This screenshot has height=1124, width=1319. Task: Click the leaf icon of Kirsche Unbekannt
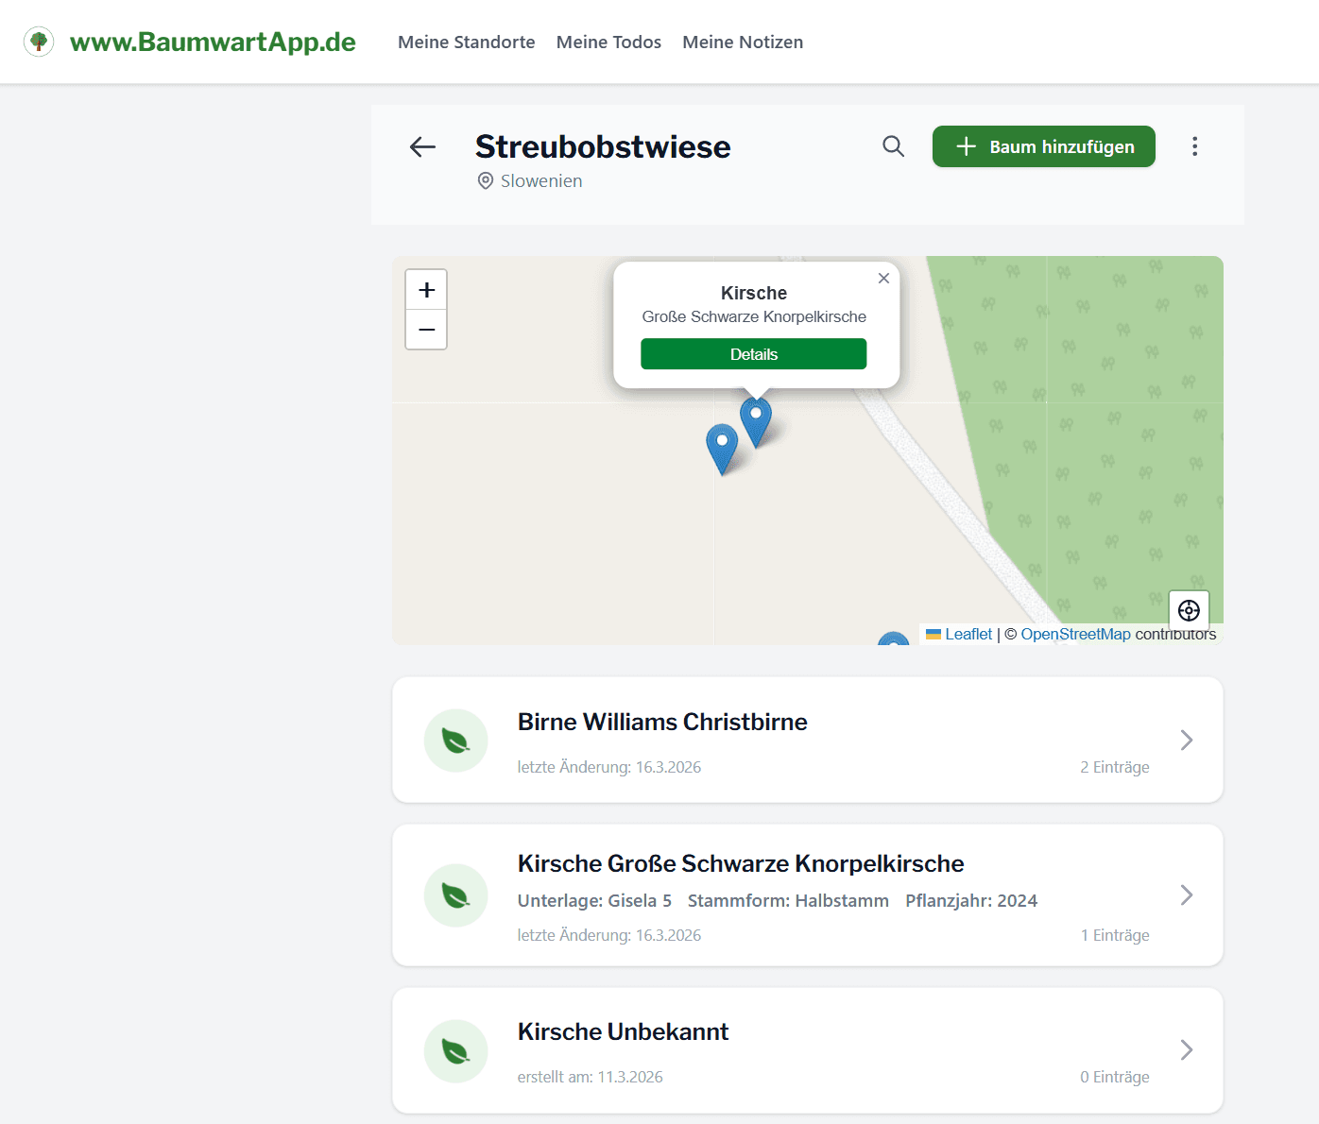point(455,1050)
